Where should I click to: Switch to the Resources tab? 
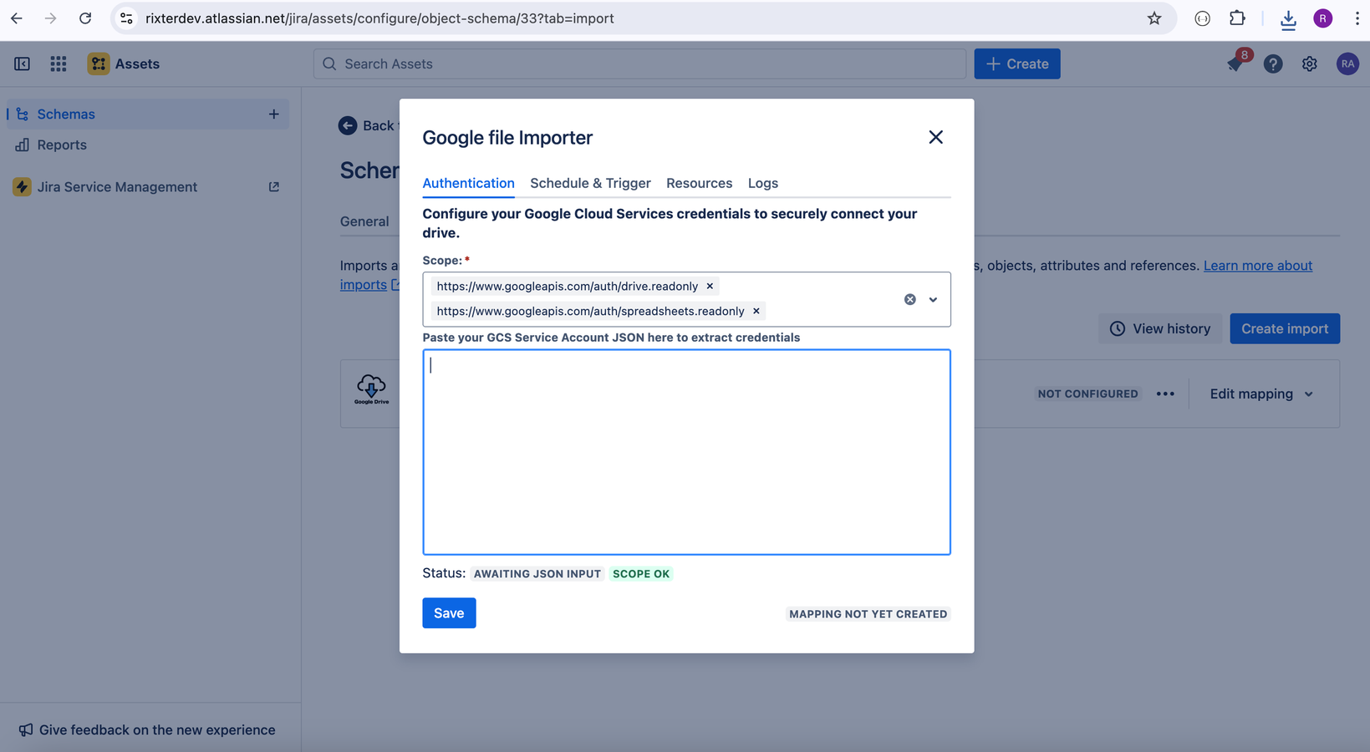point(699,183)
